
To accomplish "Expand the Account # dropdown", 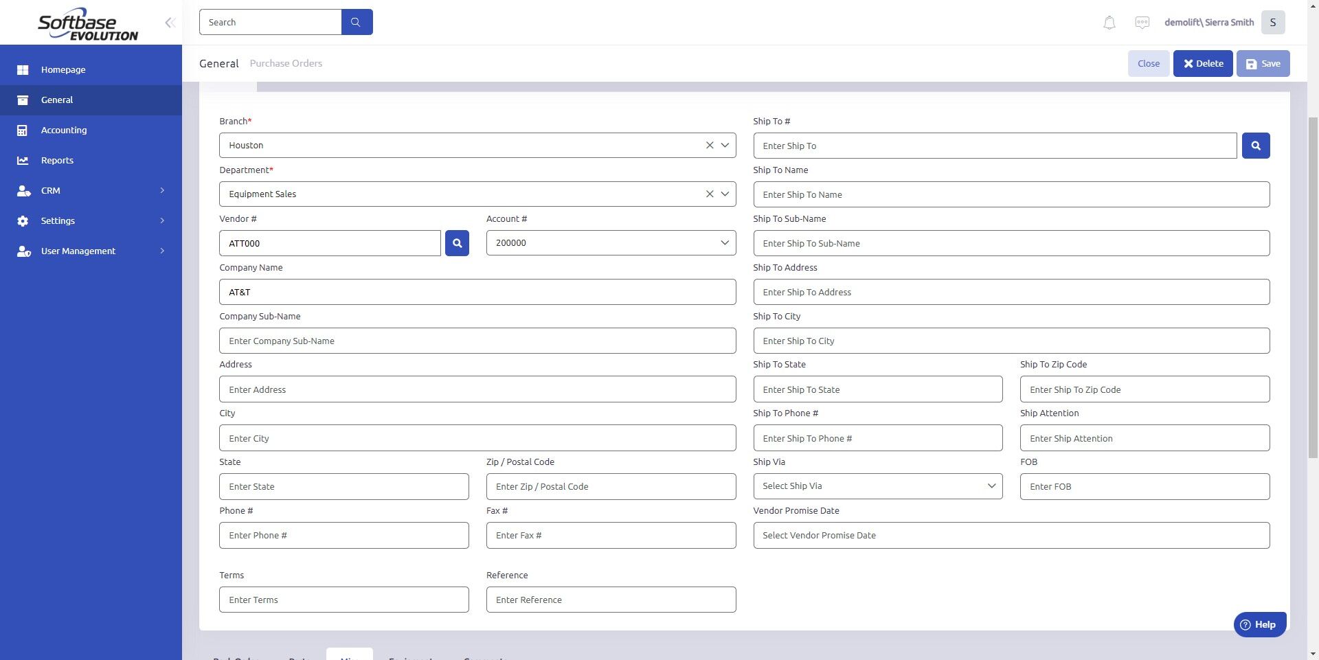I will (x=723, y=242).
